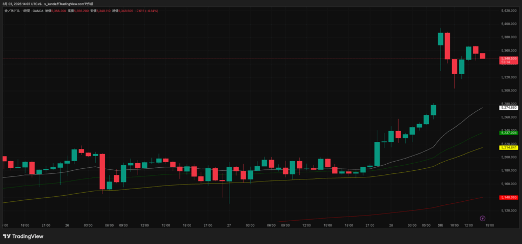The height and width of the screenshot is (244, 522).
Task: Click the 27 date marker on time axis
Action: 229,225
